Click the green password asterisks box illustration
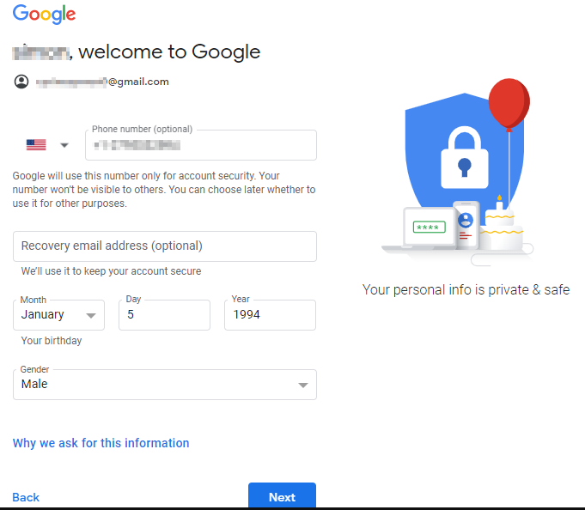585x510 pixels. [x=429, y=227]
